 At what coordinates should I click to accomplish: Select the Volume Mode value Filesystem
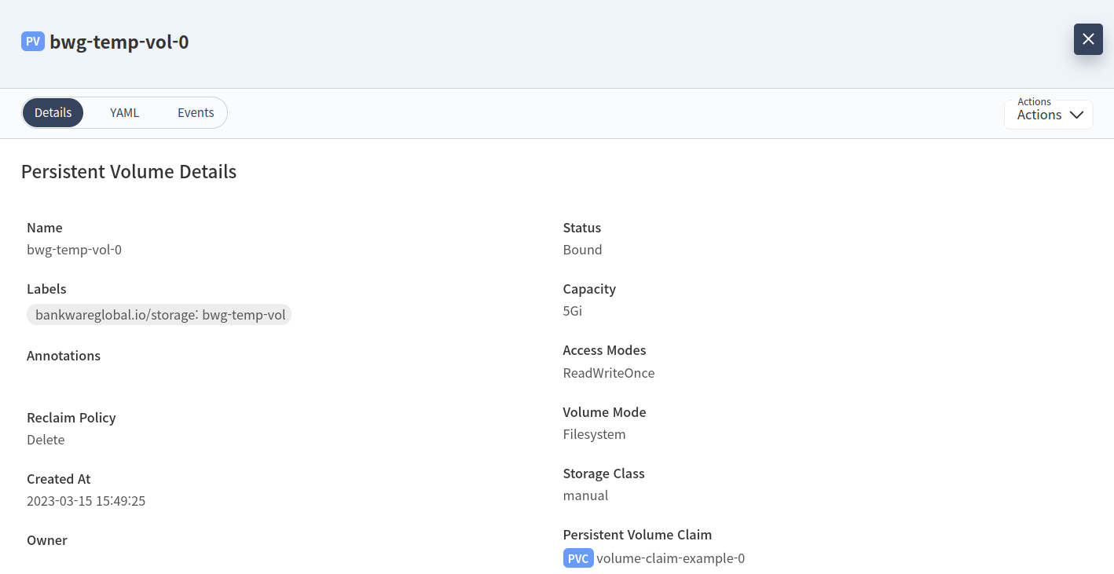(594, 434)
